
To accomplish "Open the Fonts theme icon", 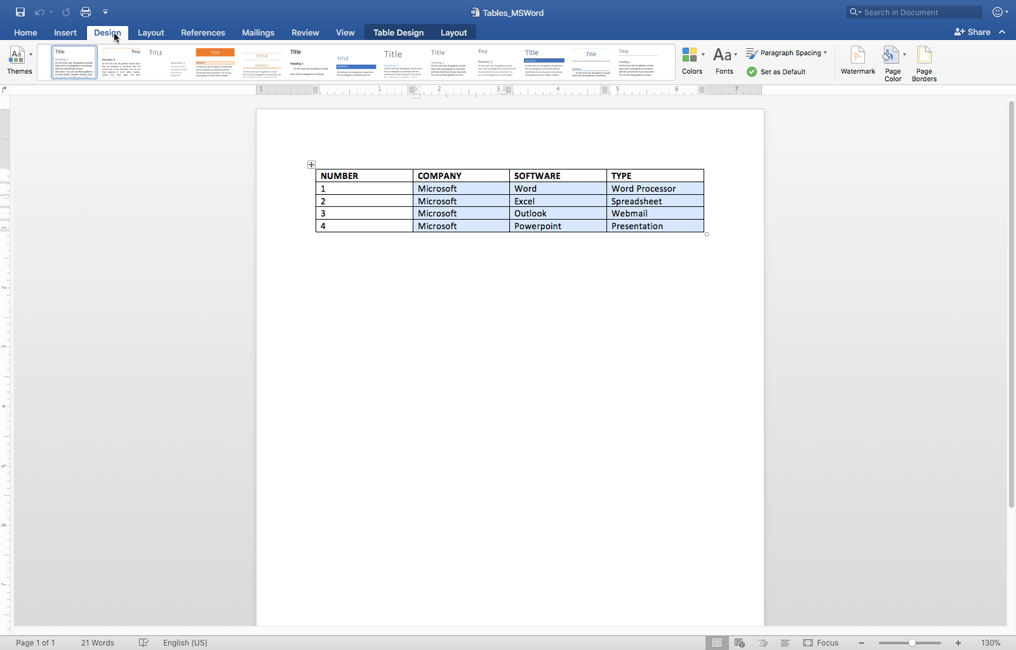I will point(722,55).
